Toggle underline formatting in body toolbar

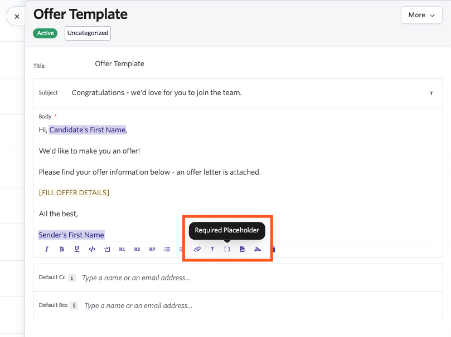click(77, 249)
